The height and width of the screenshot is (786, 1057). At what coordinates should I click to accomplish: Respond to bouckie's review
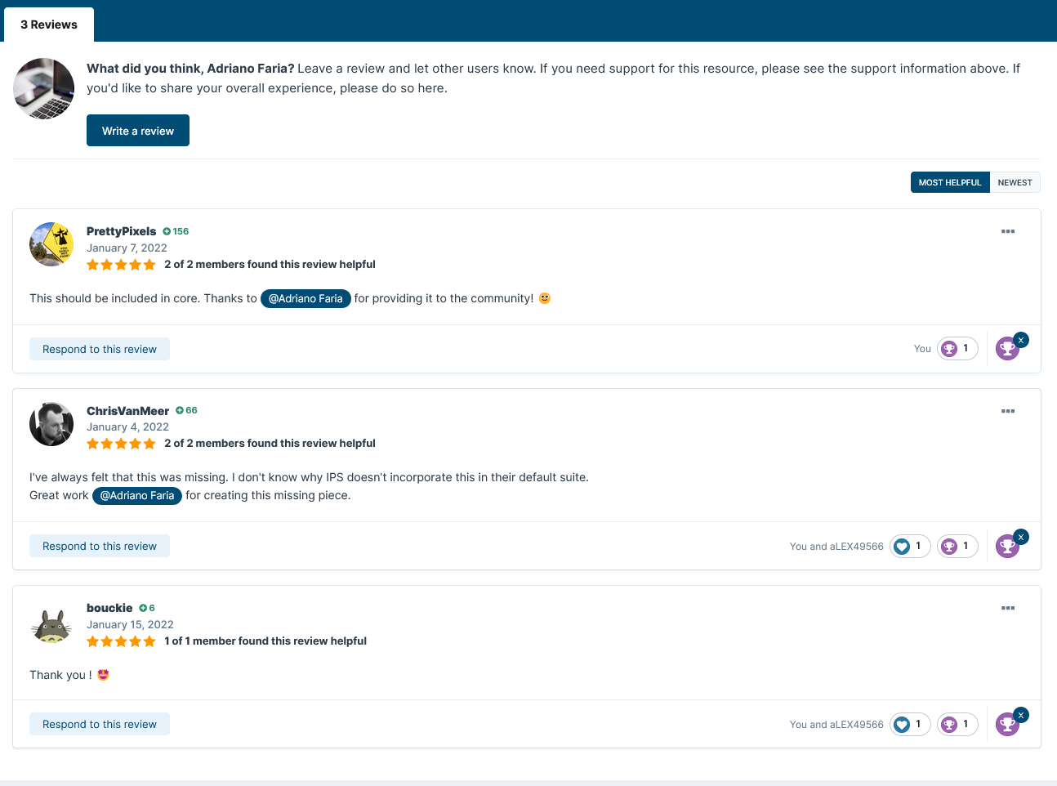pyautogui.click(x=100, y=724)
